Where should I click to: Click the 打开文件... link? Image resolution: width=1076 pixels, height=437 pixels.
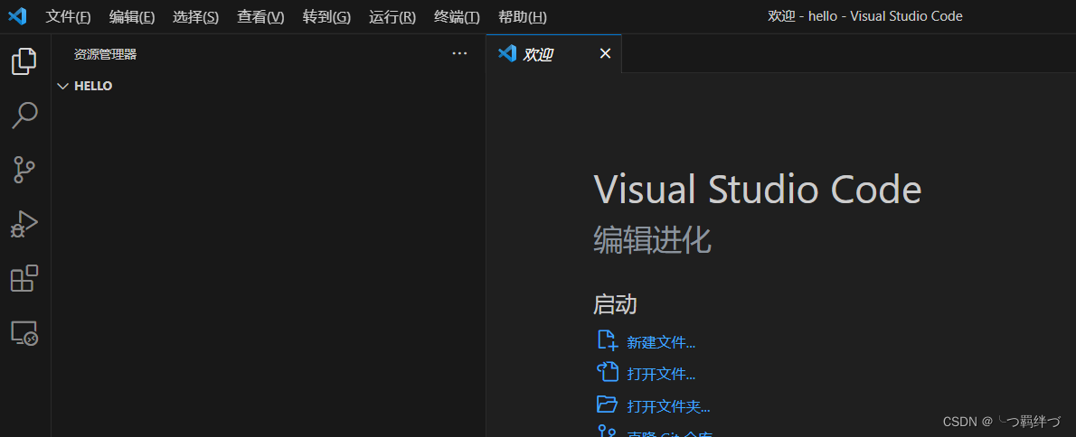tap(661, 374)
